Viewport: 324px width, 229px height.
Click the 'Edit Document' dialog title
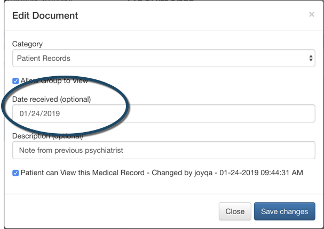tap(45, 15)
